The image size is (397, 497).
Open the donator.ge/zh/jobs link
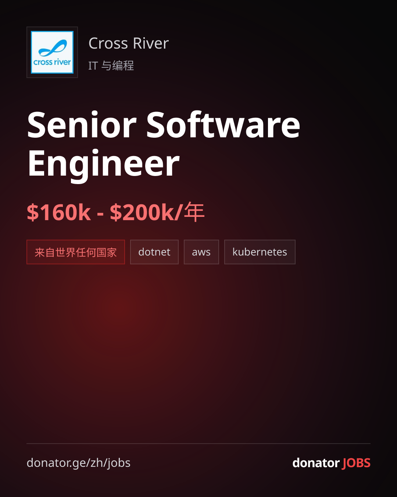[x=79, y=463]
